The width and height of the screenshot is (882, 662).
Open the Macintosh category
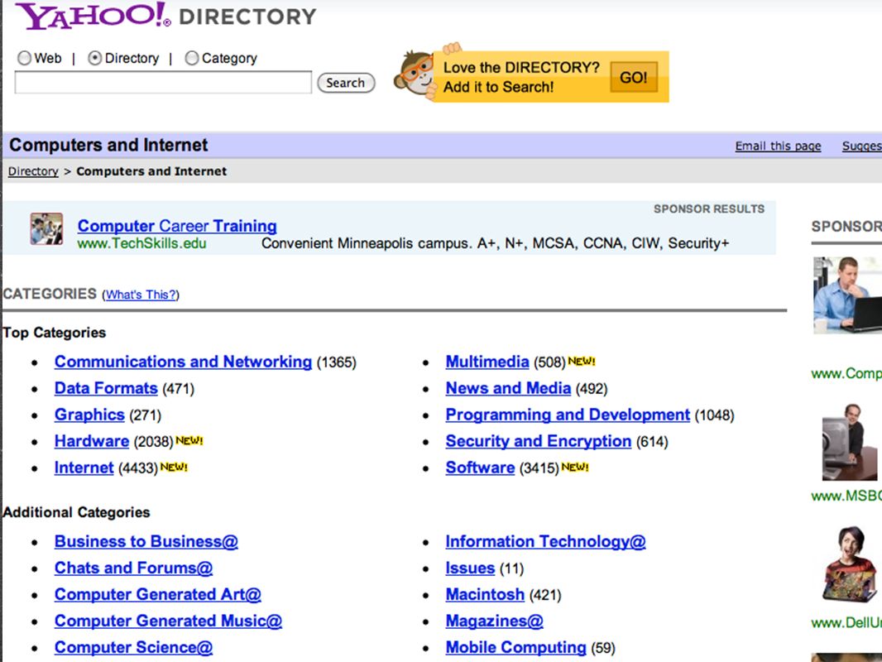[485, 594]
